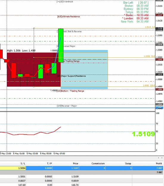
Task: Click the 1.4984 price tag on the axis
Action: [x=159, y=90]
